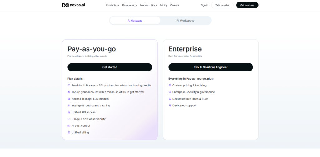Click star icon beside Unified API access
Image resolution: width=320 pixels, height=157 pixels.
click(x=69, y=112)
